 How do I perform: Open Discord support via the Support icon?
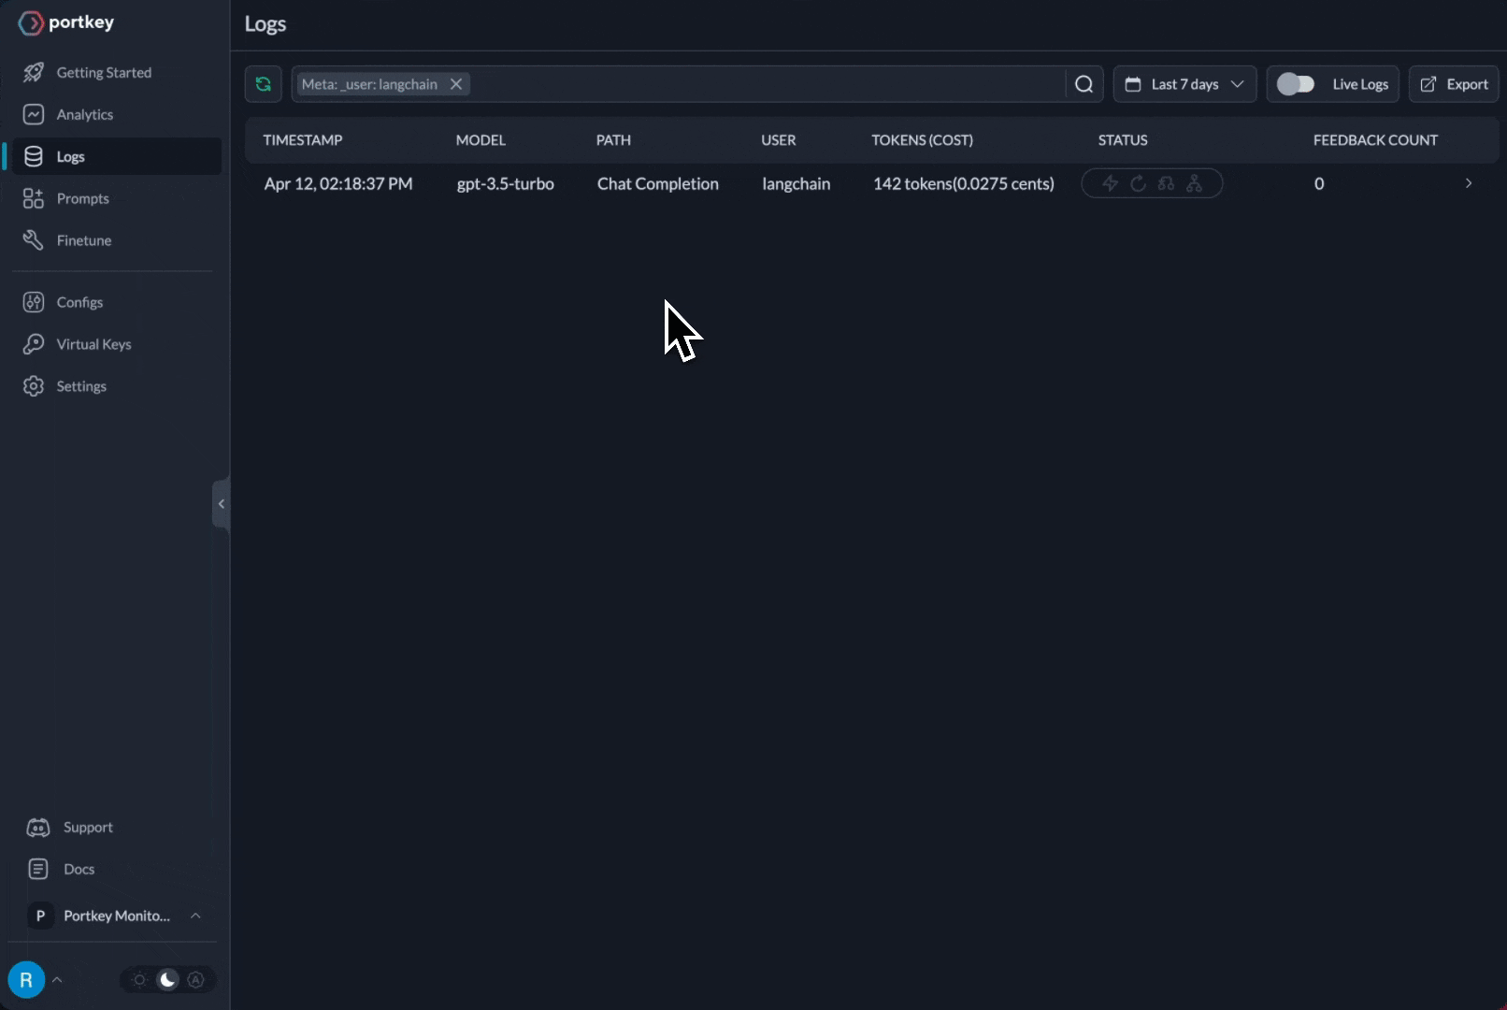pyautogui.click(x=37, y=827)
